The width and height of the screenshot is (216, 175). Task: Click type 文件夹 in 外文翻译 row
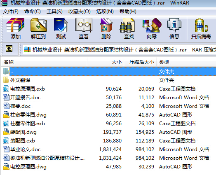tap(167, 80)
